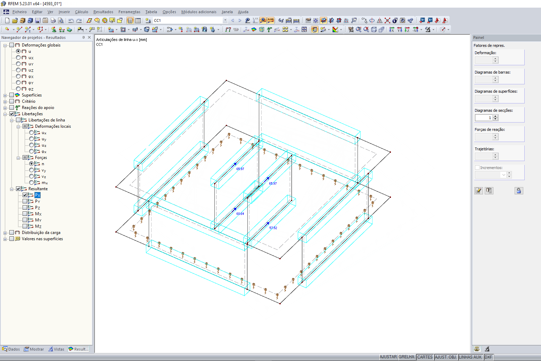Viewport: 541px width, 361px height.
Task: Open the Ficheiro menu
Action: point(19,12)
